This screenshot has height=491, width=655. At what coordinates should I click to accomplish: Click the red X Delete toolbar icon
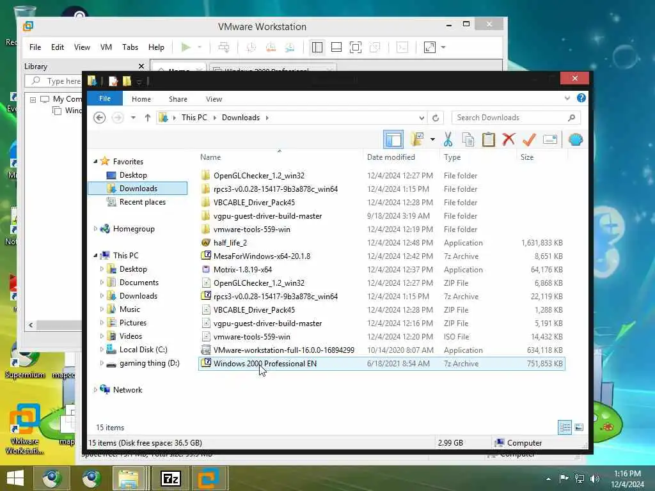pos(509,139)
